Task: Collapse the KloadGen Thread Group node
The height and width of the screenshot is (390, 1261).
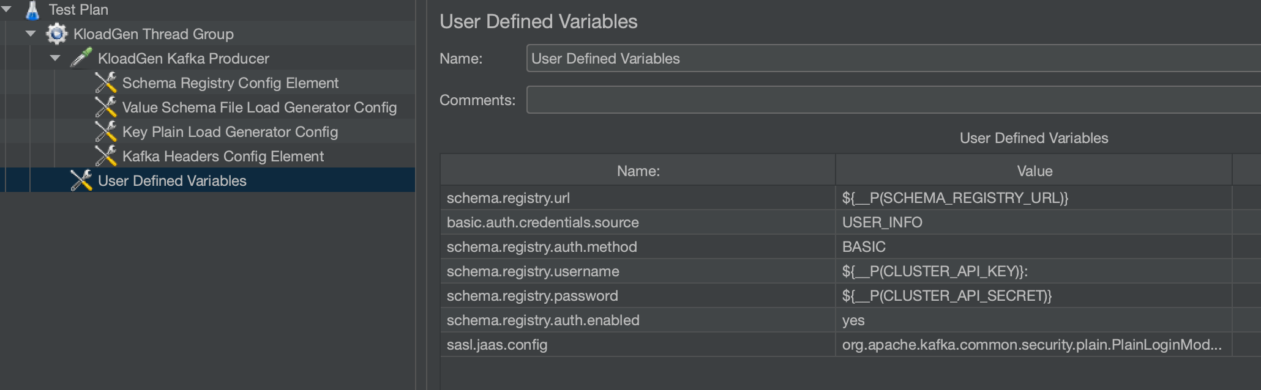Action: (31, 34)
